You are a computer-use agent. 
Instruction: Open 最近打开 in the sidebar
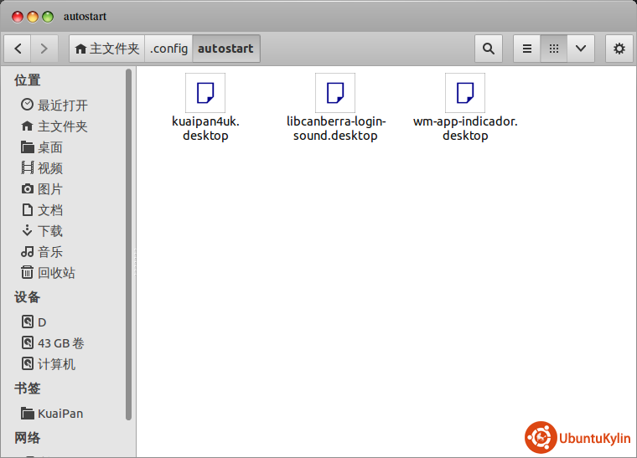[61, 105]
